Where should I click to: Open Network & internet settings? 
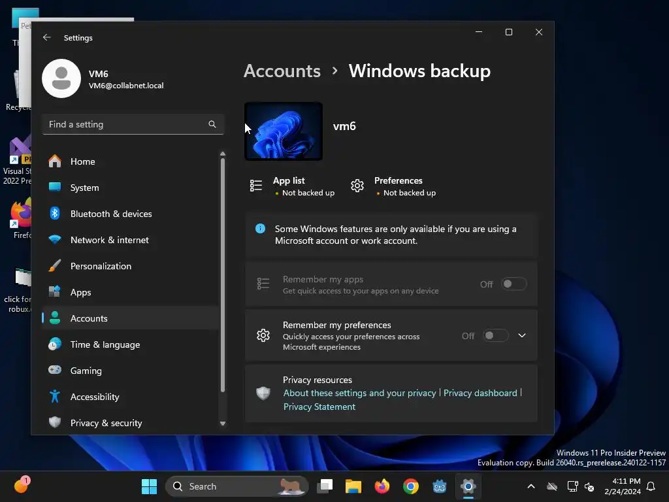coord(131,240)
